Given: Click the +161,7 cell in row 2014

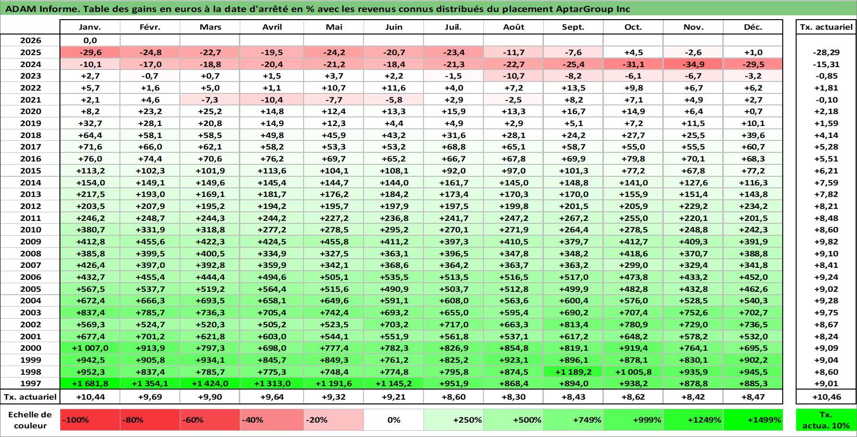Looking at the screenshot, I should [x=454, y=183].
